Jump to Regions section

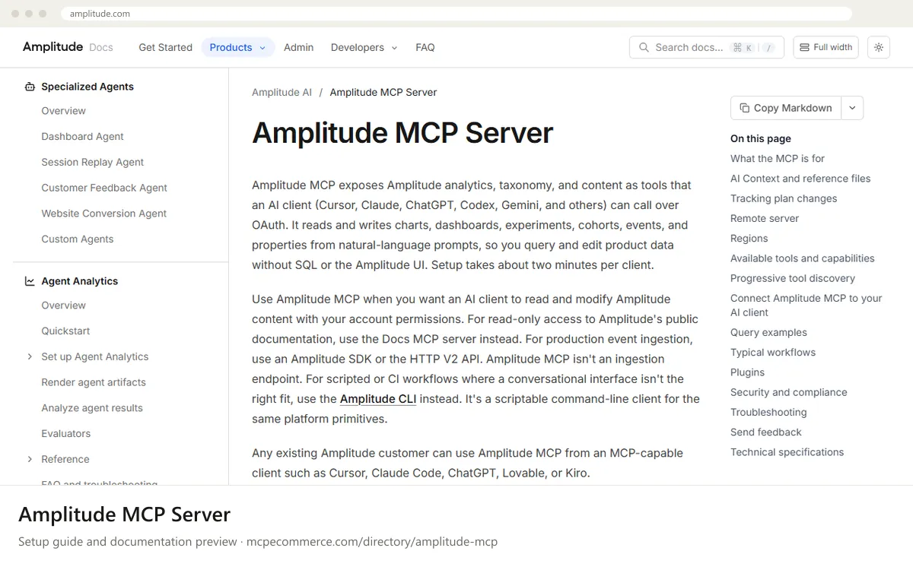tap(749, 239)
